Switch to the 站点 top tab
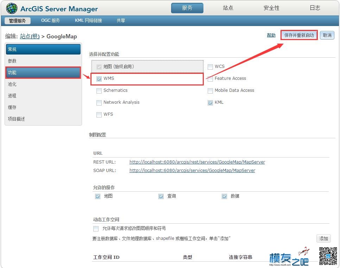 coord(228,8)
